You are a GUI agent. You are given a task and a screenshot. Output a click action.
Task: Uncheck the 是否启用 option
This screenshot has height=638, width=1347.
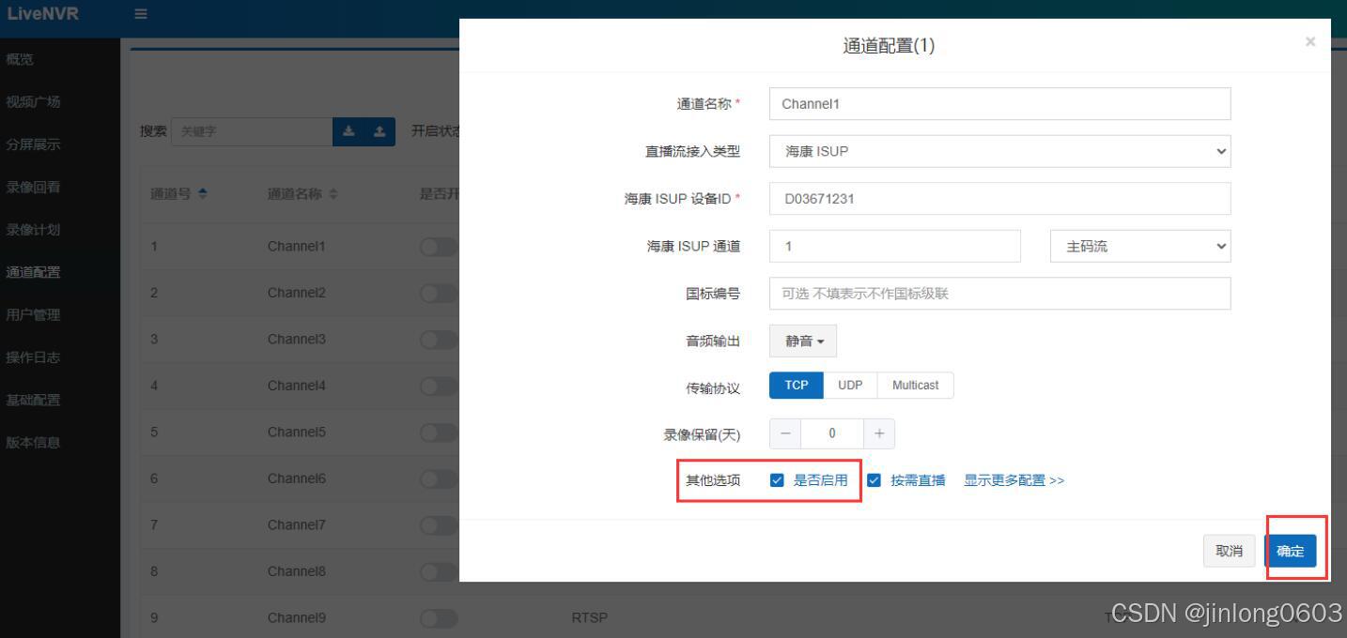click(777, 479)
